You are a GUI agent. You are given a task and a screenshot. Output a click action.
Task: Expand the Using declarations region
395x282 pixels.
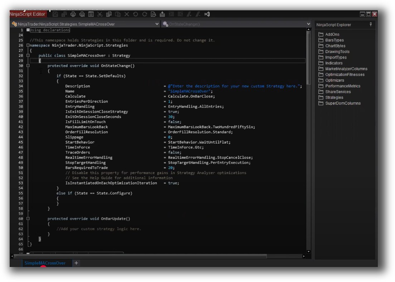(28, 30)
